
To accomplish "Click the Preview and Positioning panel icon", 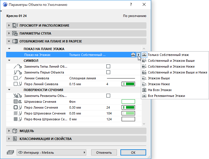I will 15,25.
